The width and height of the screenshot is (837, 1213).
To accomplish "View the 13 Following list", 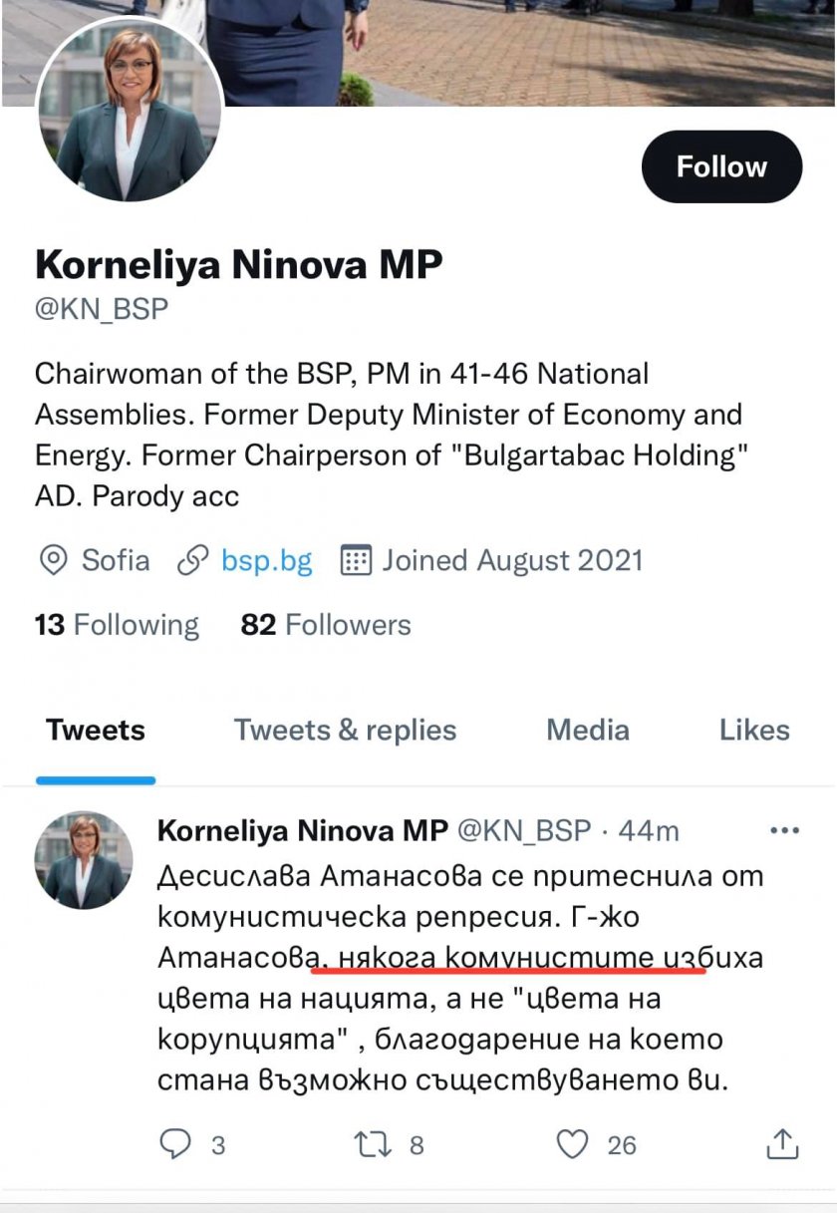I will coord(117,625).
